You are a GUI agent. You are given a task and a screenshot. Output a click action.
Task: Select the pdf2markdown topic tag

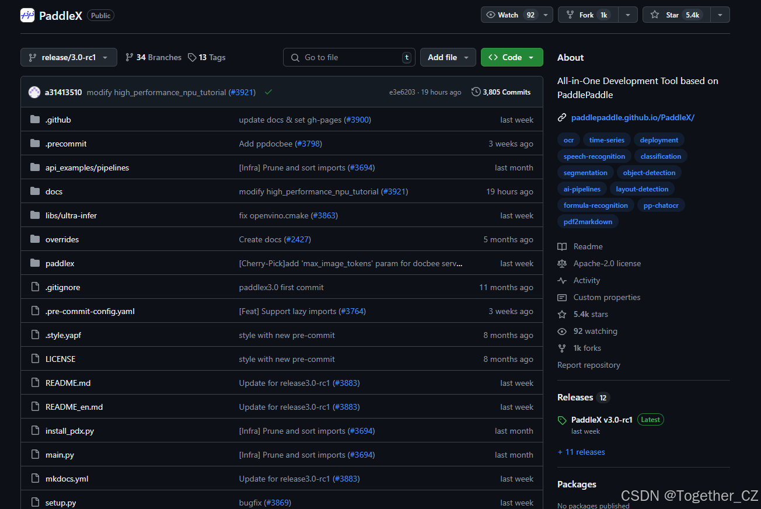coord(588,222)
